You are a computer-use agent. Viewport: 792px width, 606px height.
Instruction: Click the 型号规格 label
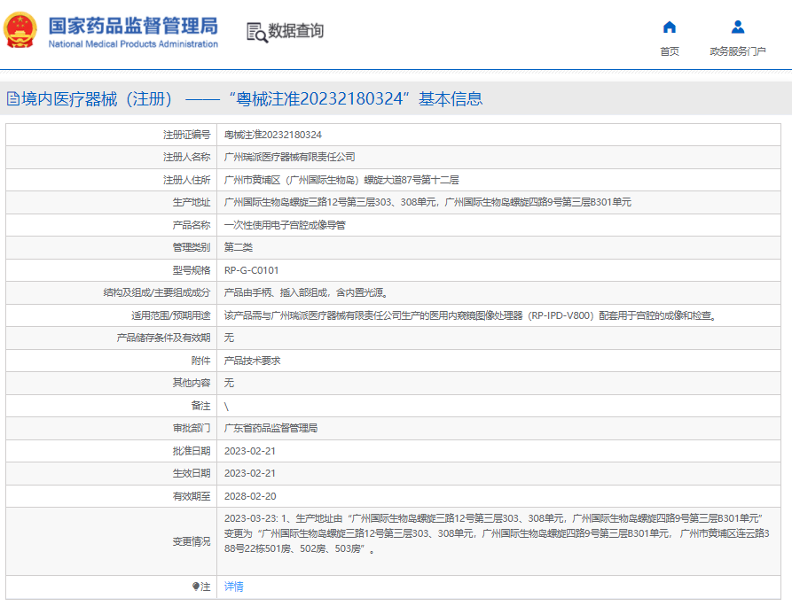tap(192, 270)
